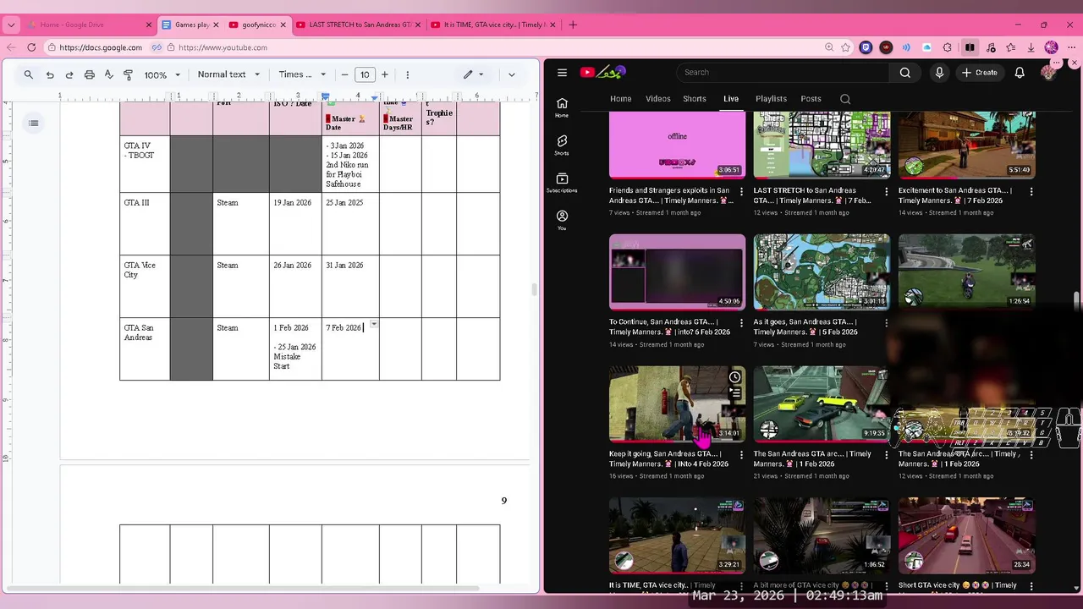Open the browser profile avatar

[1052, 47]
